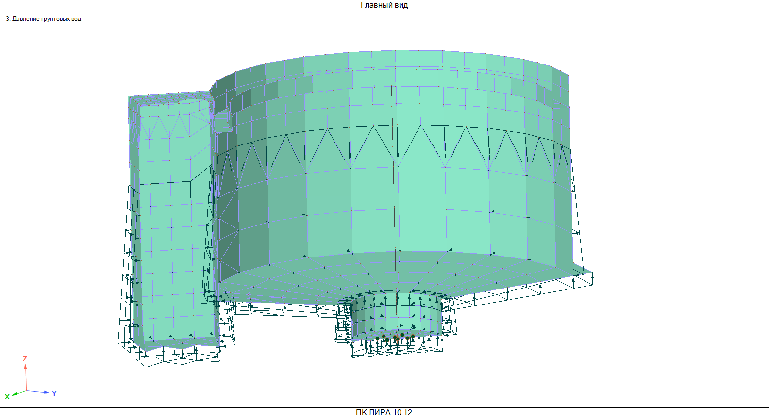Click the origin of the coordinate triad
The height and width of the screenshot is (417, 769).
(26, 390)
